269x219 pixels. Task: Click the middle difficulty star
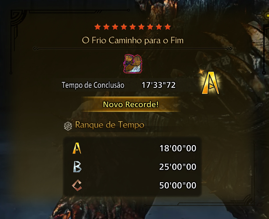point(133,27)
